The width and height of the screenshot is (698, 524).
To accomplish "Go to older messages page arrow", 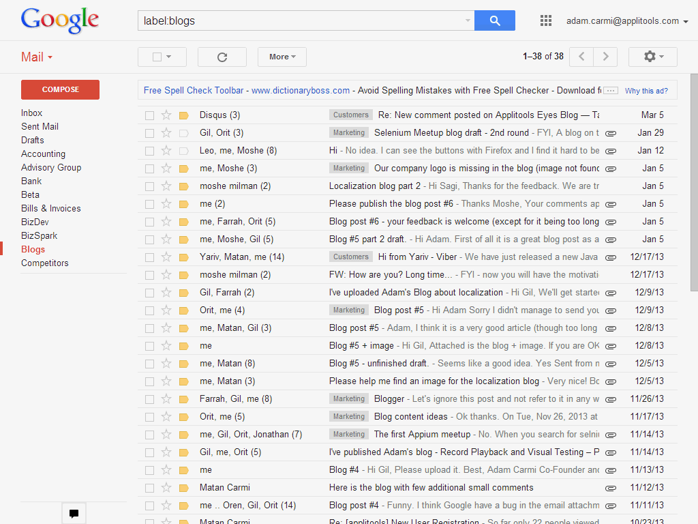I will (605, 57).
